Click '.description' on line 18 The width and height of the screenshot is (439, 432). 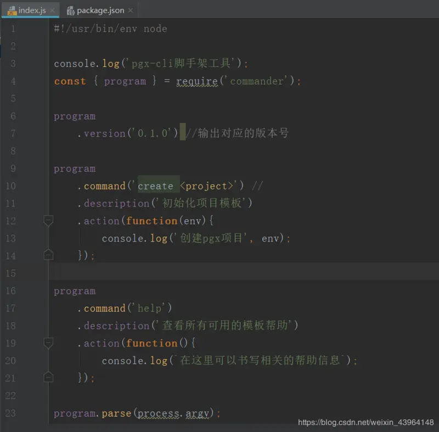[x=114, y=326]
